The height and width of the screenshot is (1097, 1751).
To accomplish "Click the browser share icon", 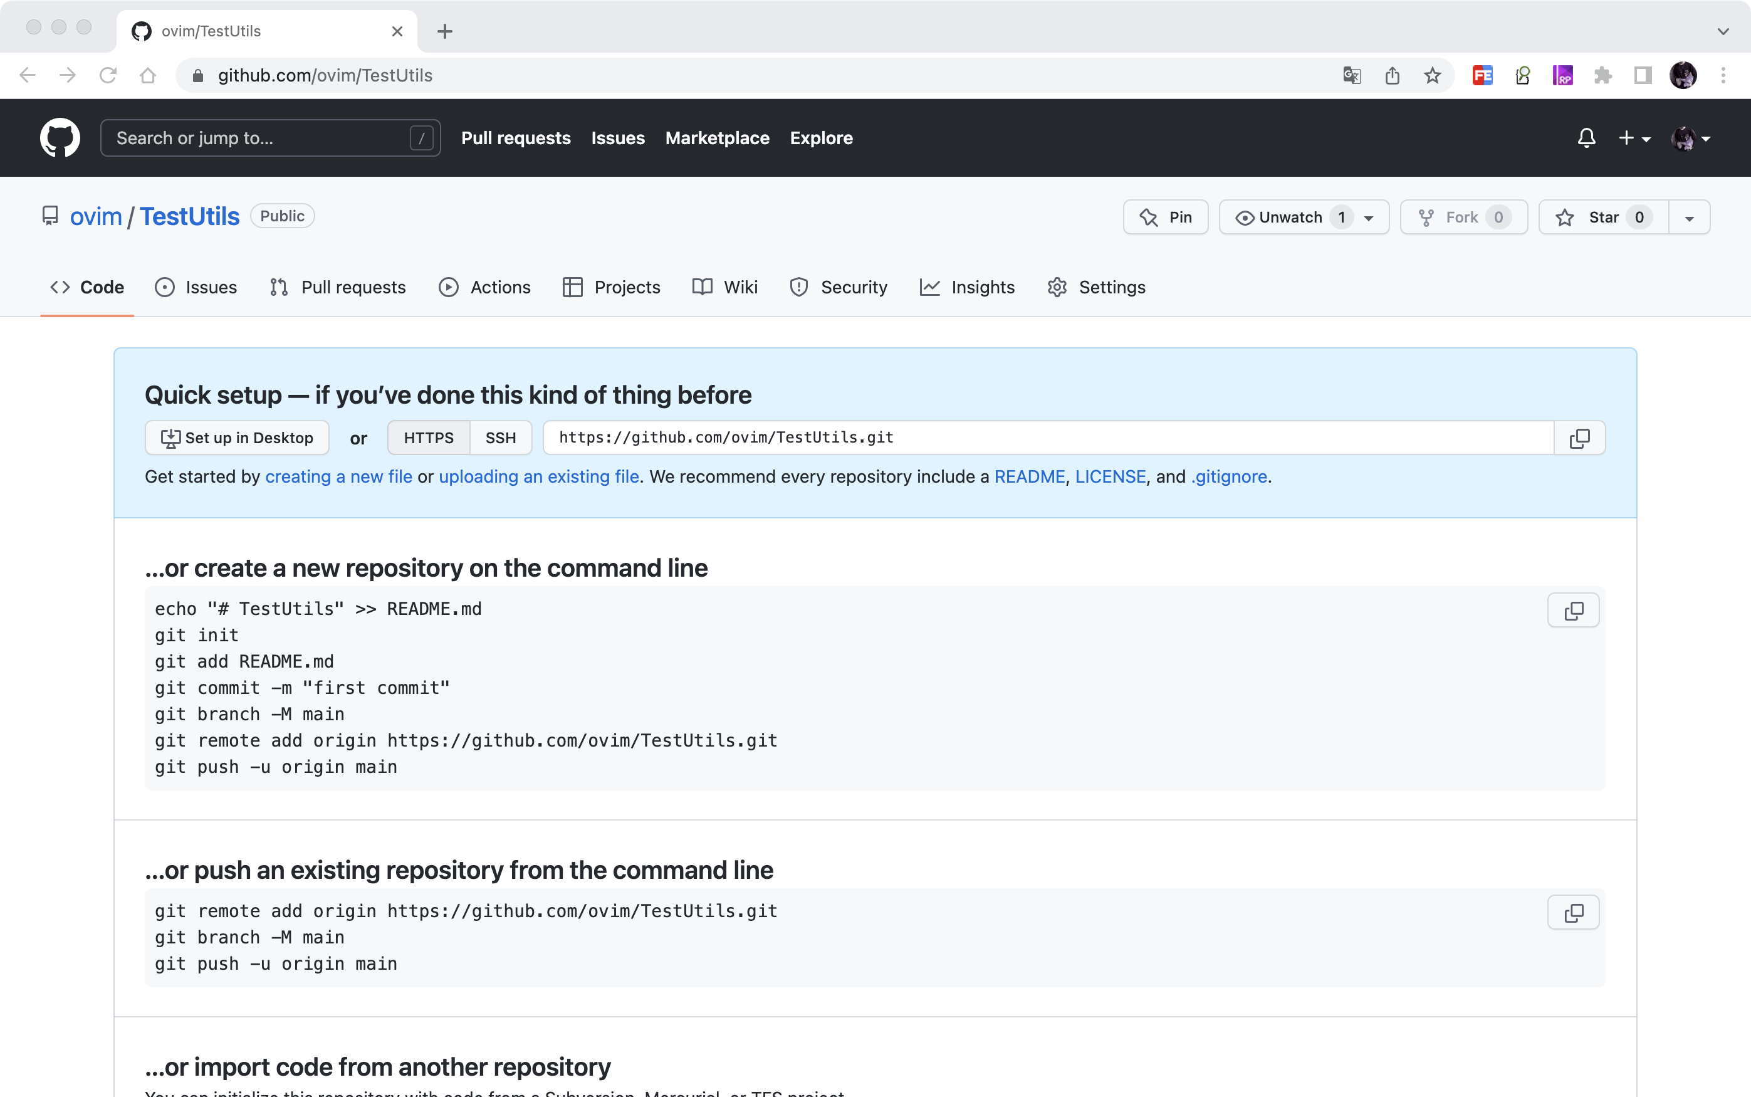I will (x=1392, y=75).
